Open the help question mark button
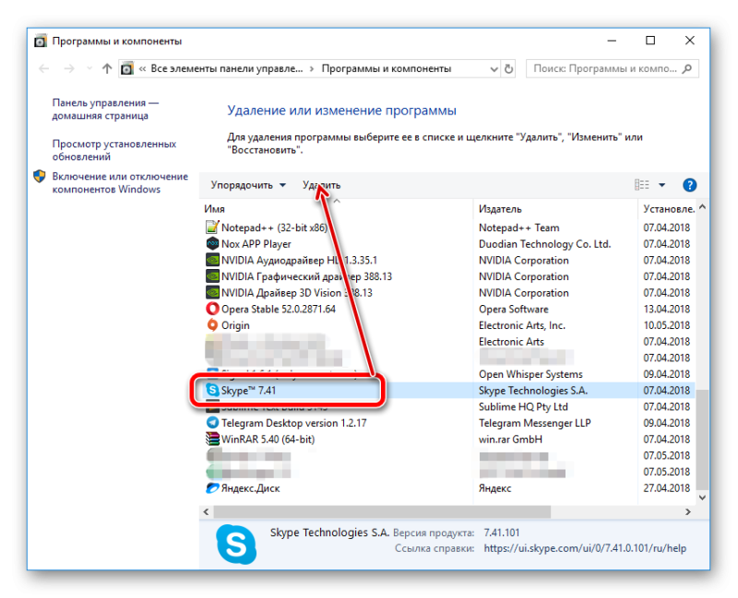The height and width of the screenshot is (598, 738). (689, 185)
